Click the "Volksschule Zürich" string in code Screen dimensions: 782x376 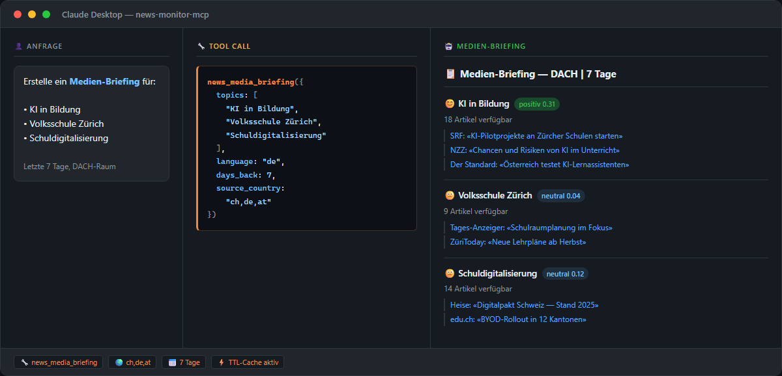[273, 122]
